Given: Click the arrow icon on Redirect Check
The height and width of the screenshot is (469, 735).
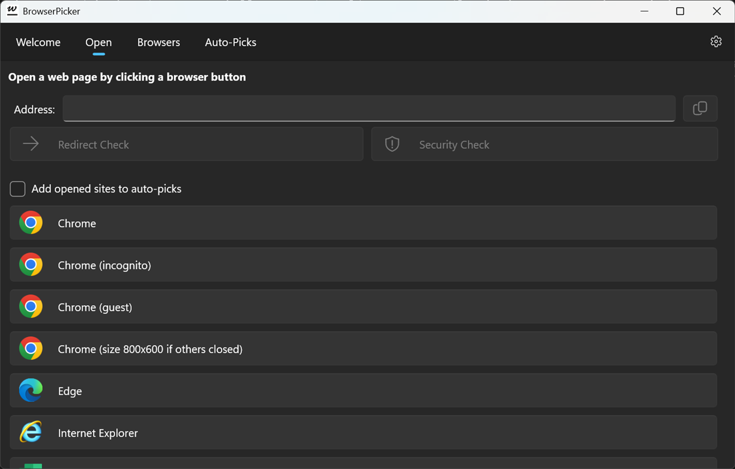Looking at the screenshot, I should tap(30, 144).
